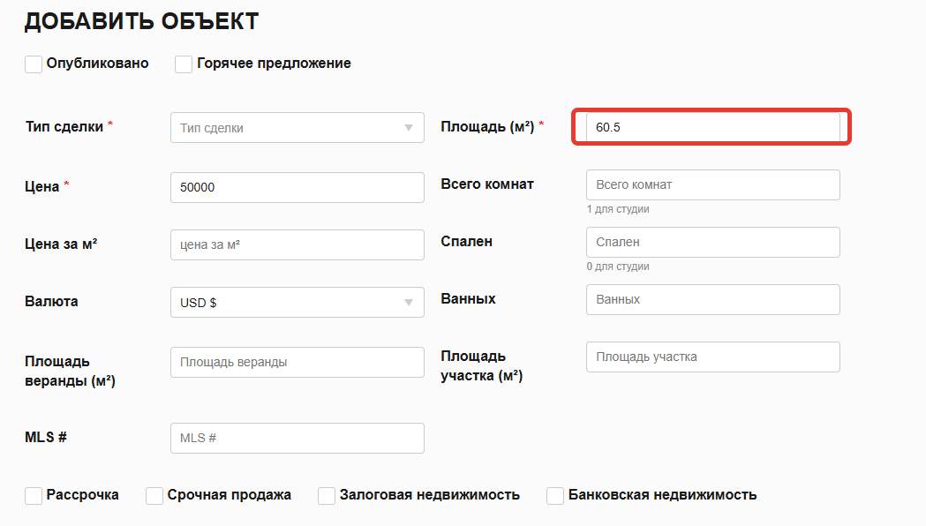Screen dimensions: 926x526
Task: Select the Банковская недвижимость checkbox
Action: click(555, 496)
